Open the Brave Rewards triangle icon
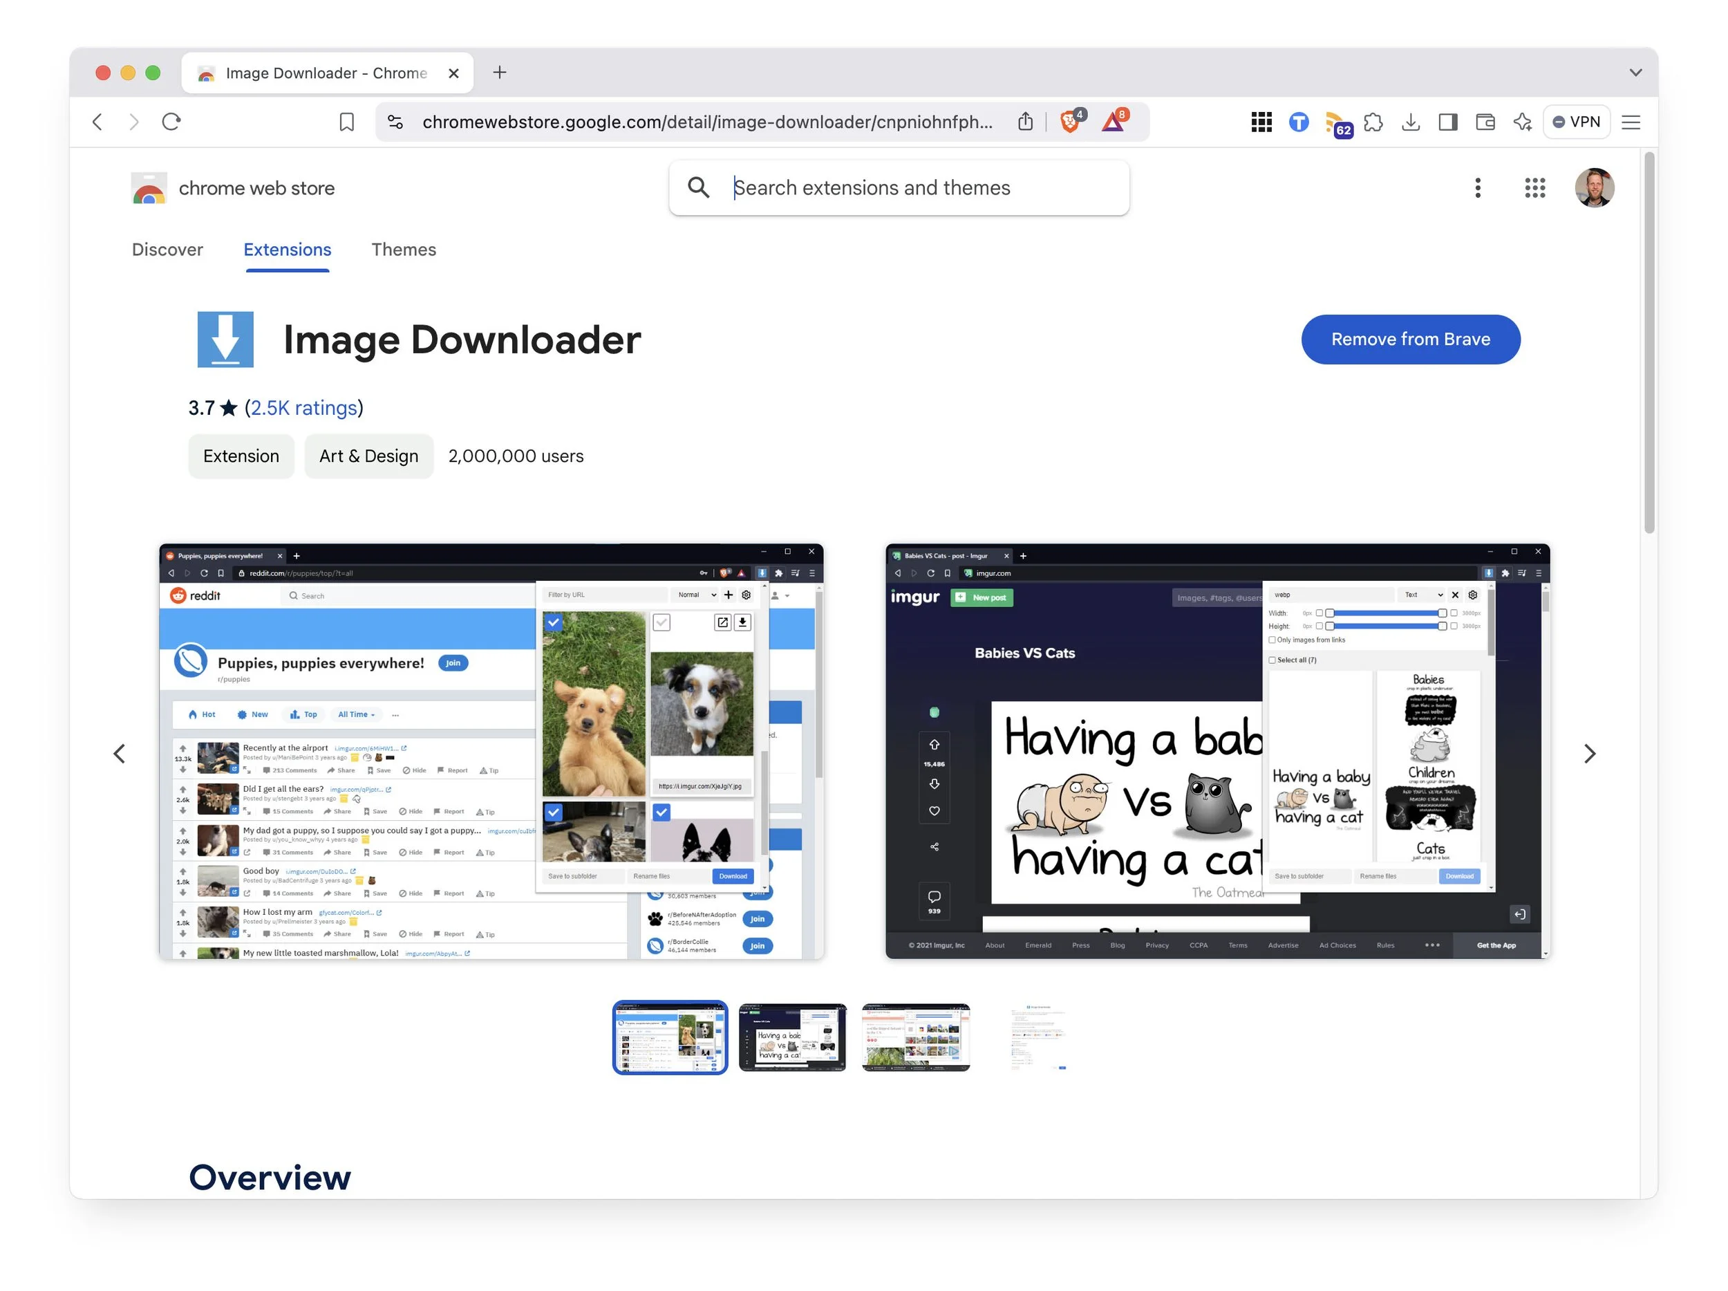This screenshot has width=1728, height=1291. click(1112, 122)
